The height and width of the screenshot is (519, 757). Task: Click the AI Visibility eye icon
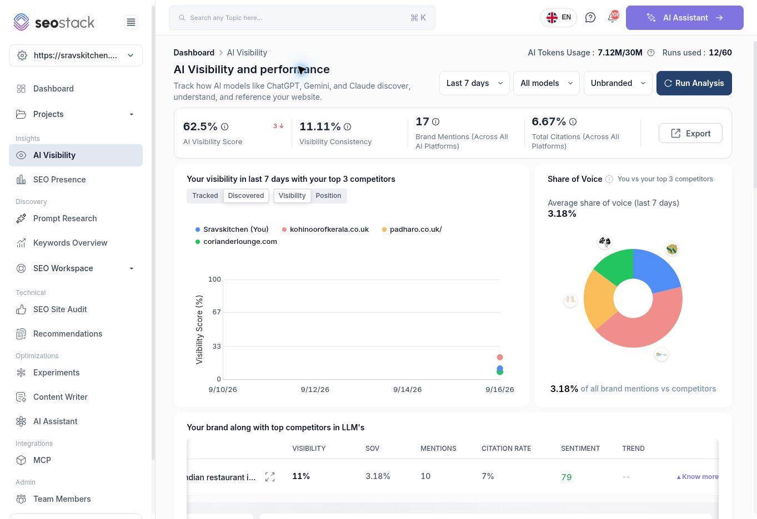click(21, 155)
